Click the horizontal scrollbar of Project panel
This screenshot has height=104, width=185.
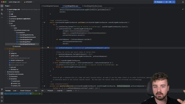point(21,88)
